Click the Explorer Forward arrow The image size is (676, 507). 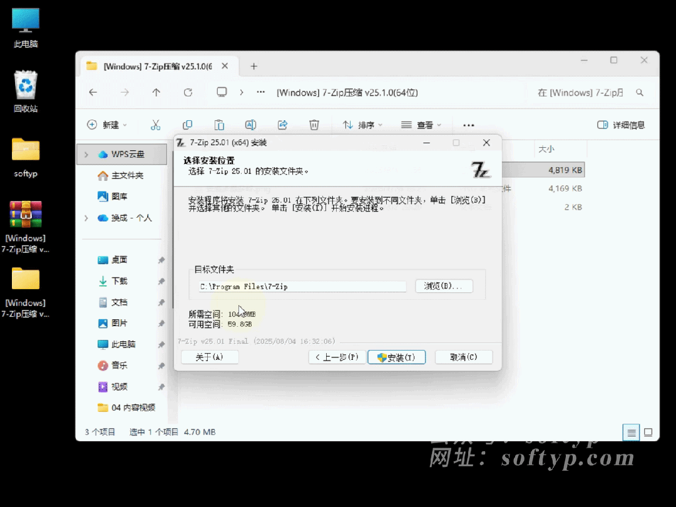click(x=125, y=92)
